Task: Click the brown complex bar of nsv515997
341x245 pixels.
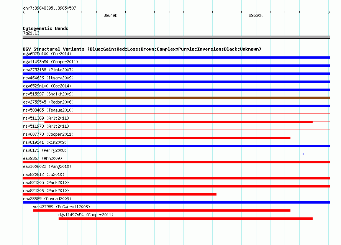Action: pos(176,98)
